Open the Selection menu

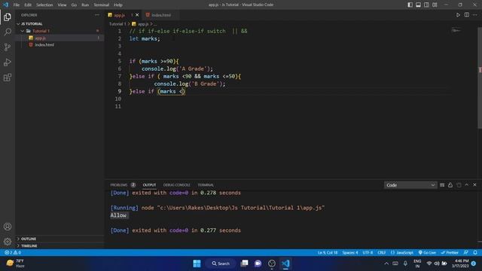tap(44, 5)
